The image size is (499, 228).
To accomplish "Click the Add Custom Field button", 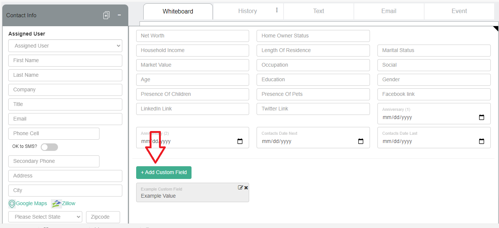I will [163, 172].
